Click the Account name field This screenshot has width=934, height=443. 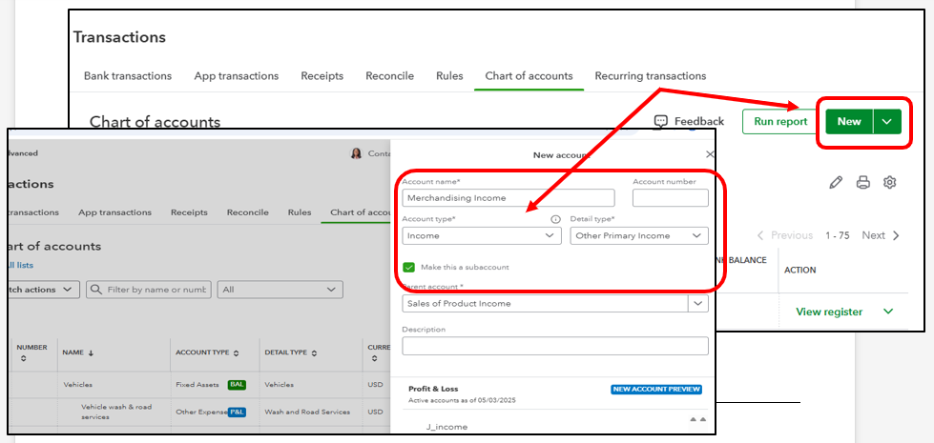(509, 198)
